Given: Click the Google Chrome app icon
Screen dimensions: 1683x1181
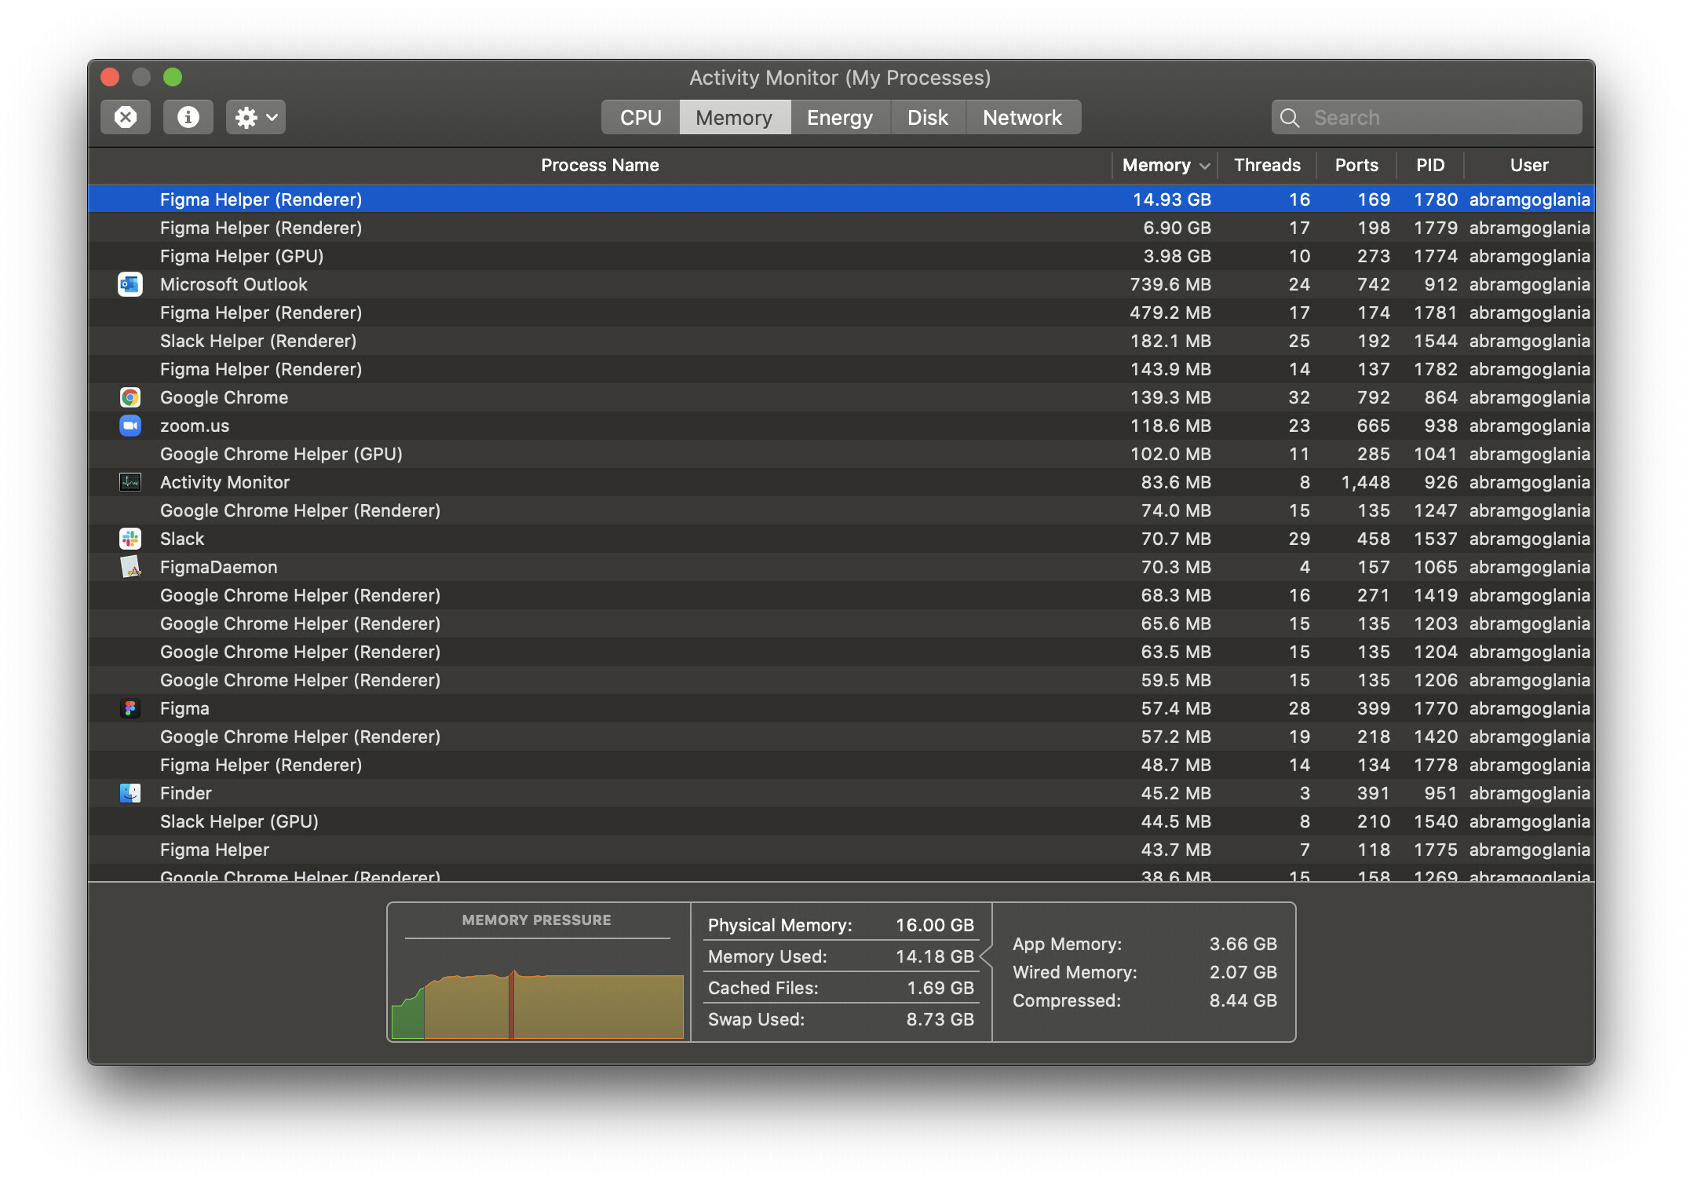Looking at the screenshot, I should (130, 397).
